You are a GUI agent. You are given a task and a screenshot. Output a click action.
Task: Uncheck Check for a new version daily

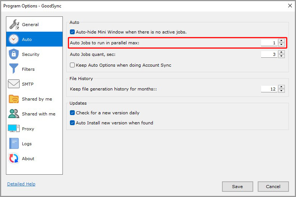(x=73, y=113)
